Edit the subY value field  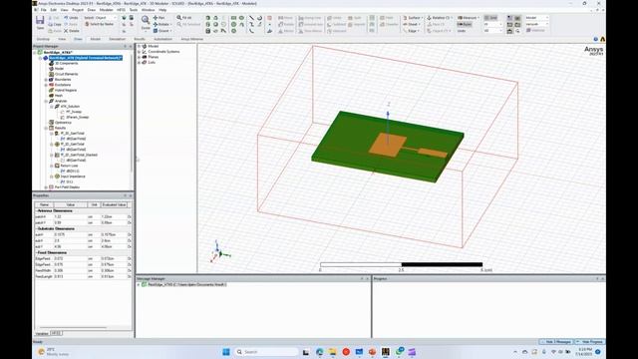click(70, 246)
